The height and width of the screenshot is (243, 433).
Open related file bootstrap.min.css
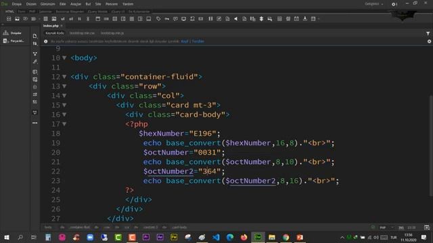click(82, 33)
